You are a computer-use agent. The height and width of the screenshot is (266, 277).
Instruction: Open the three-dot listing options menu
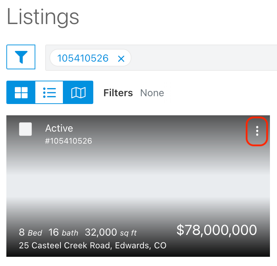pyautogui.click(x=257, y=131)
